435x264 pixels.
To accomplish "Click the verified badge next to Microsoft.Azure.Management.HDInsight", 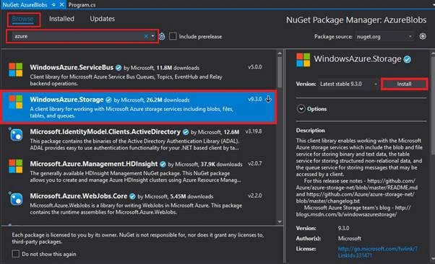I will (163, 164).
